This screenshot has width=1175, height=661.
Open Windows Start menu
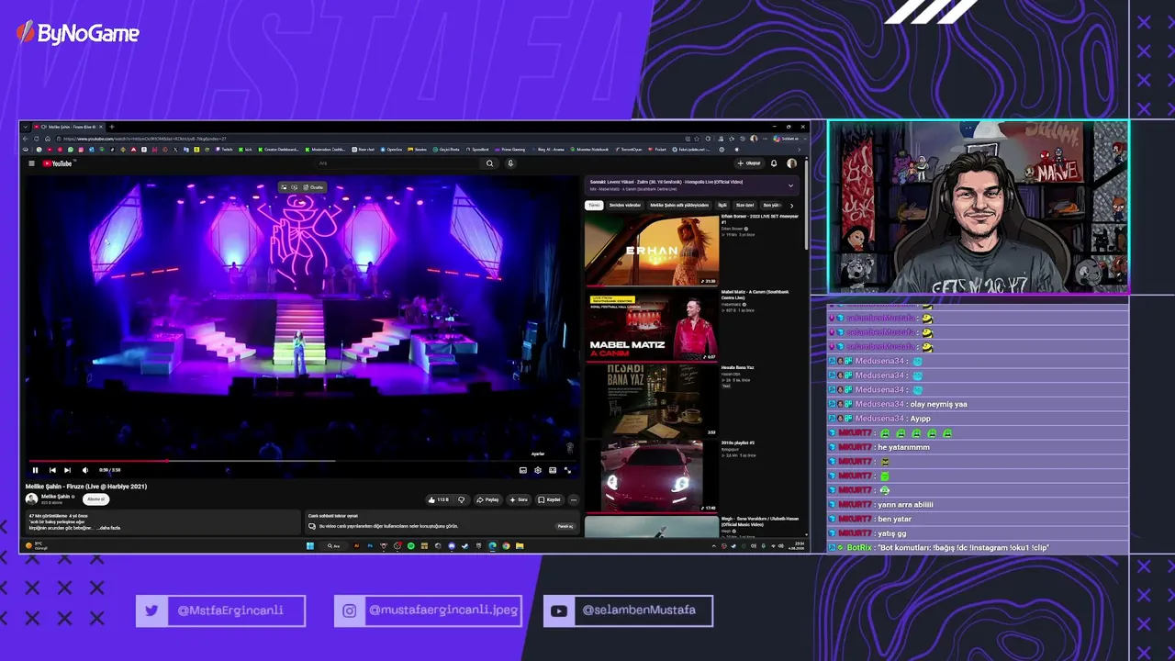[310, 546]
